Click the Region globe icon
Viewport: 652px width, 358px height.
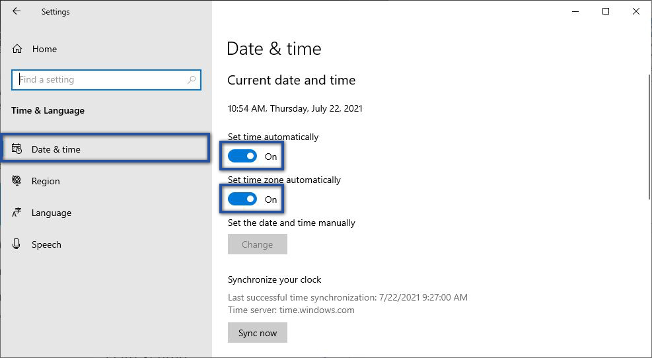pos(17,181)
